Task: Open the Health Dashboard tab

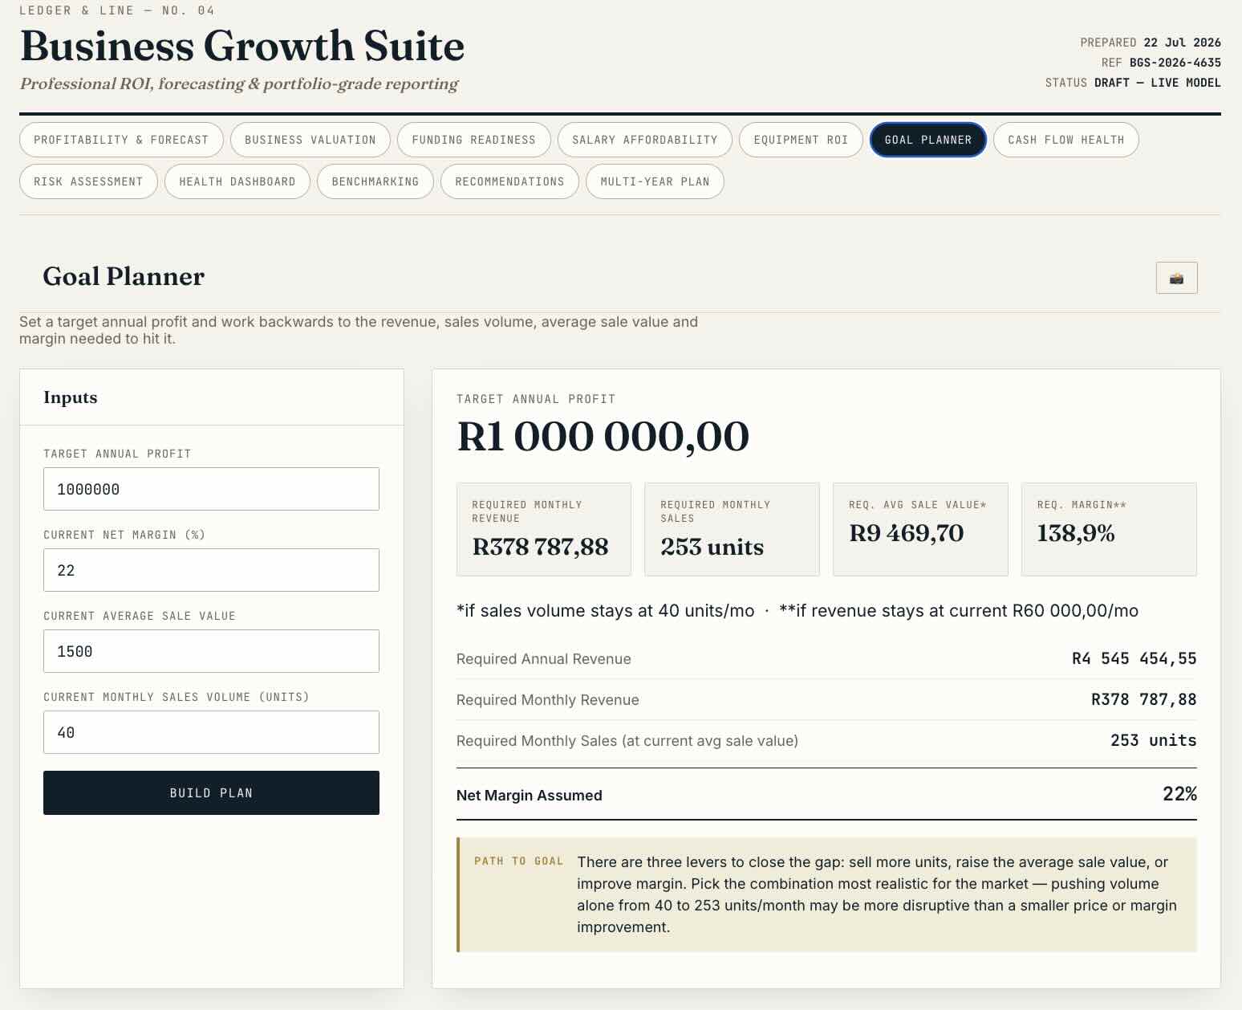Action: coord(237,181)
